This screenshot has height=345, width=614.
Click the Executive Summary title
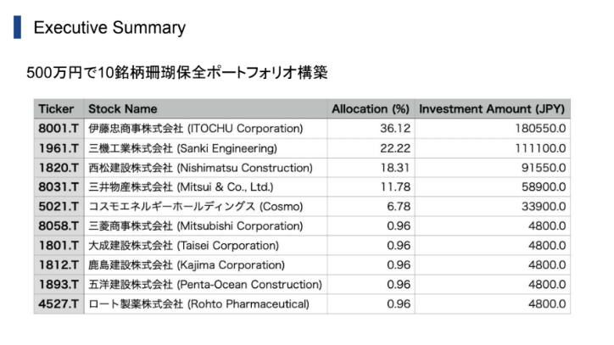pyautogui.click(x=109, y=27)
